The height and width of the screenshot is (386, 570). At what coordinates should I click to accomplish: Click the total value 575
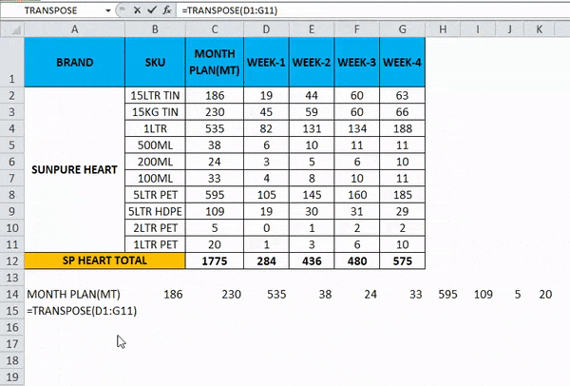(x=402, y=261)
